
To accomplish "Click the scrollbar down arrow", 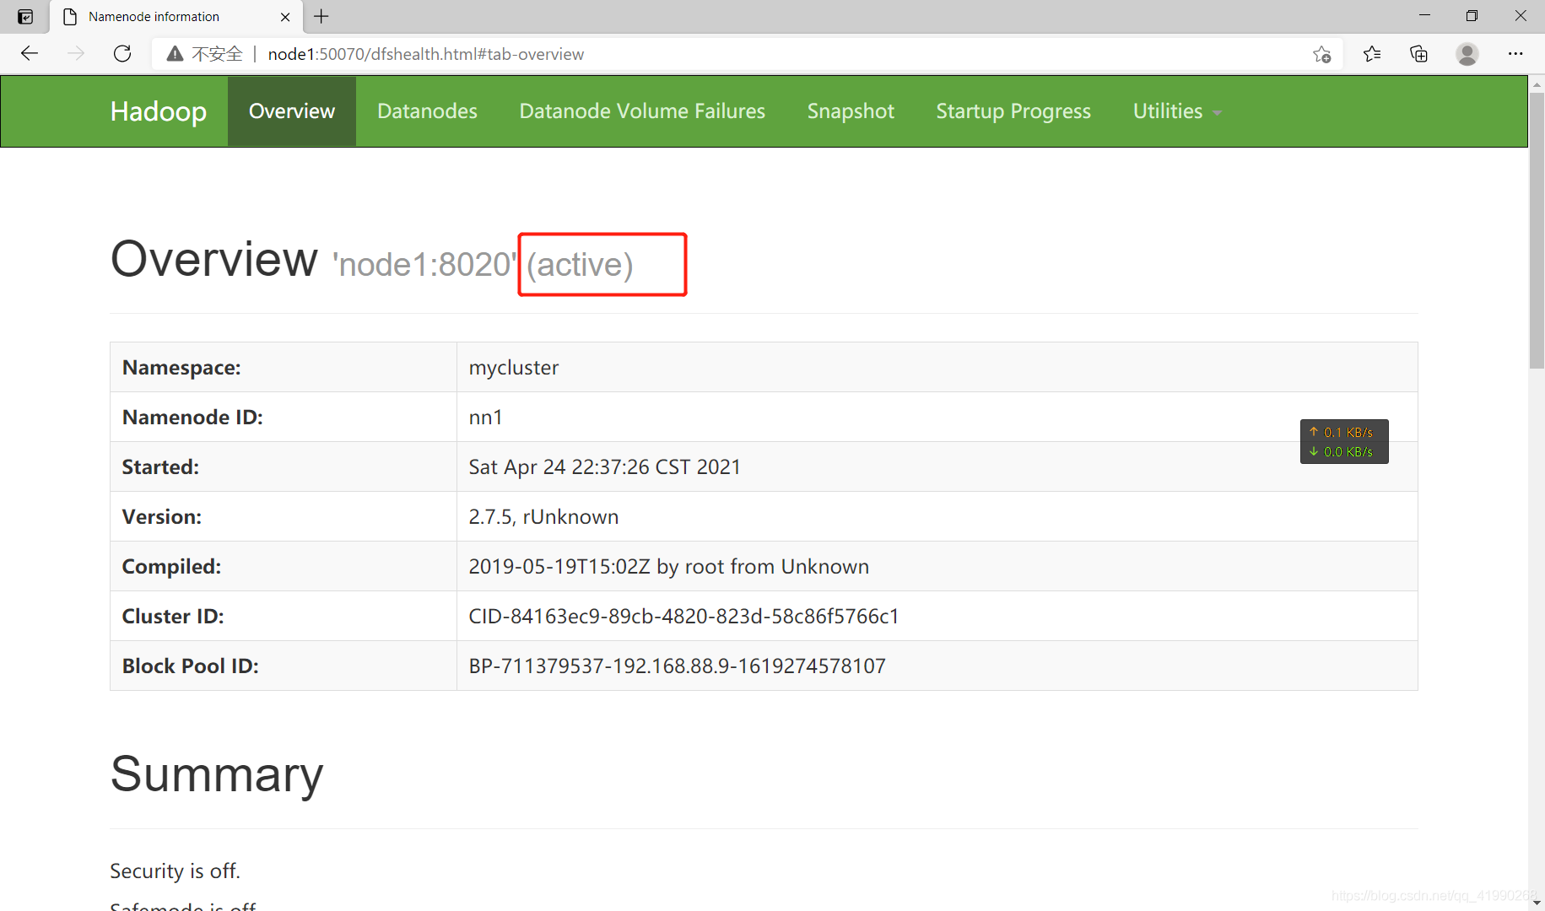I will [x=1537, y=903].
